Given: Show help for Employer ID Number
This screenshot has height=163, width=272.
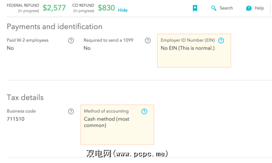Looking at the screenshot, I should click(221, 40).
